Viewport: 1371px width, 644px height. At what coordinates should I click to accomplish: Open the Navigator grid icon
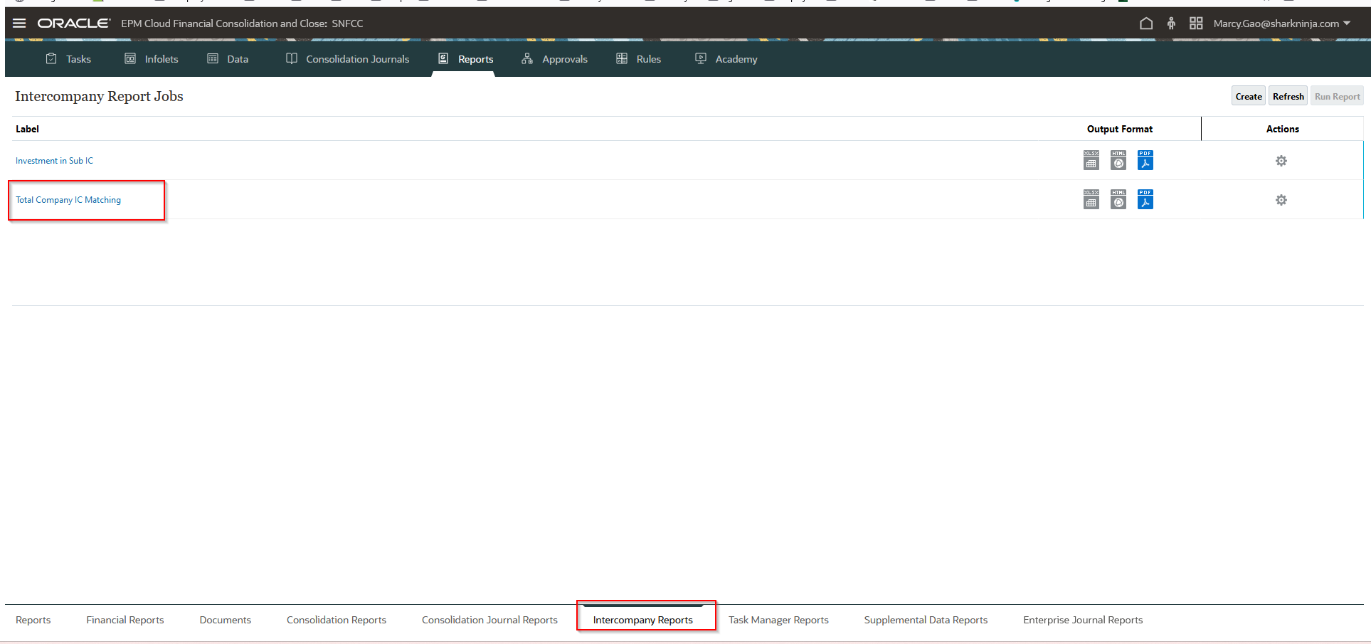(x=1196, y=23)
